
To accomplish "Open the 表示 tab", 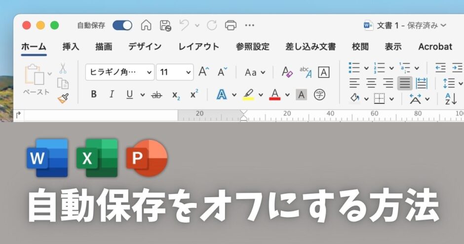I will point(393,47).
